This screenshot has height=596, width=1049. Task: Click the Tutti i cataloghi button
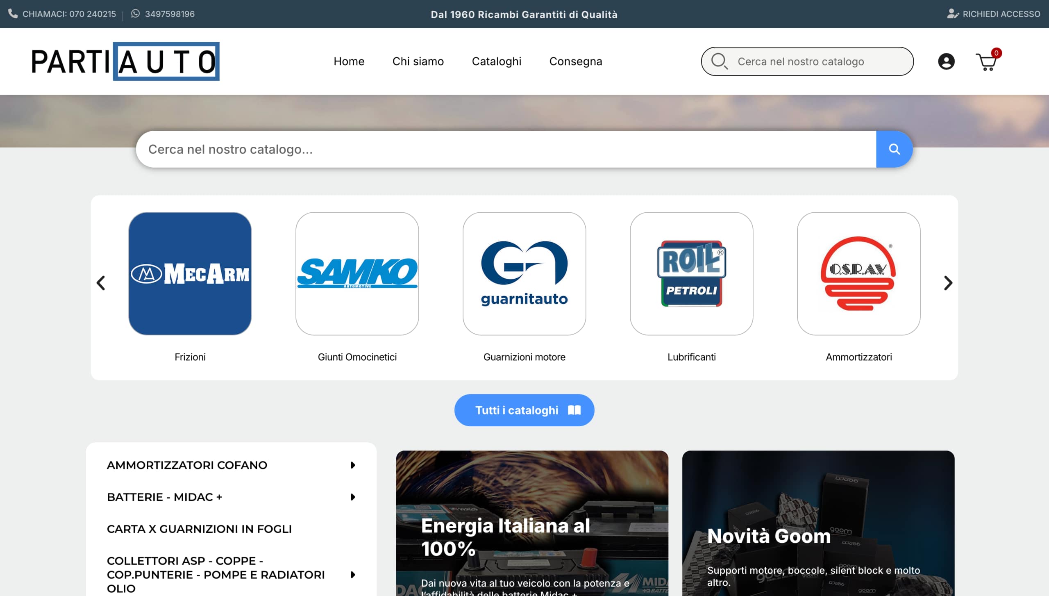tap(524, 410)
